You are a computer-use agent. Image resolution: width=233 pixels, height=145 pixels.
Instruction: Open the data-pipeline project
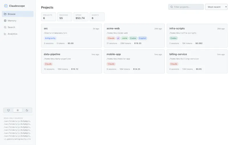click(x=71, y=61)
